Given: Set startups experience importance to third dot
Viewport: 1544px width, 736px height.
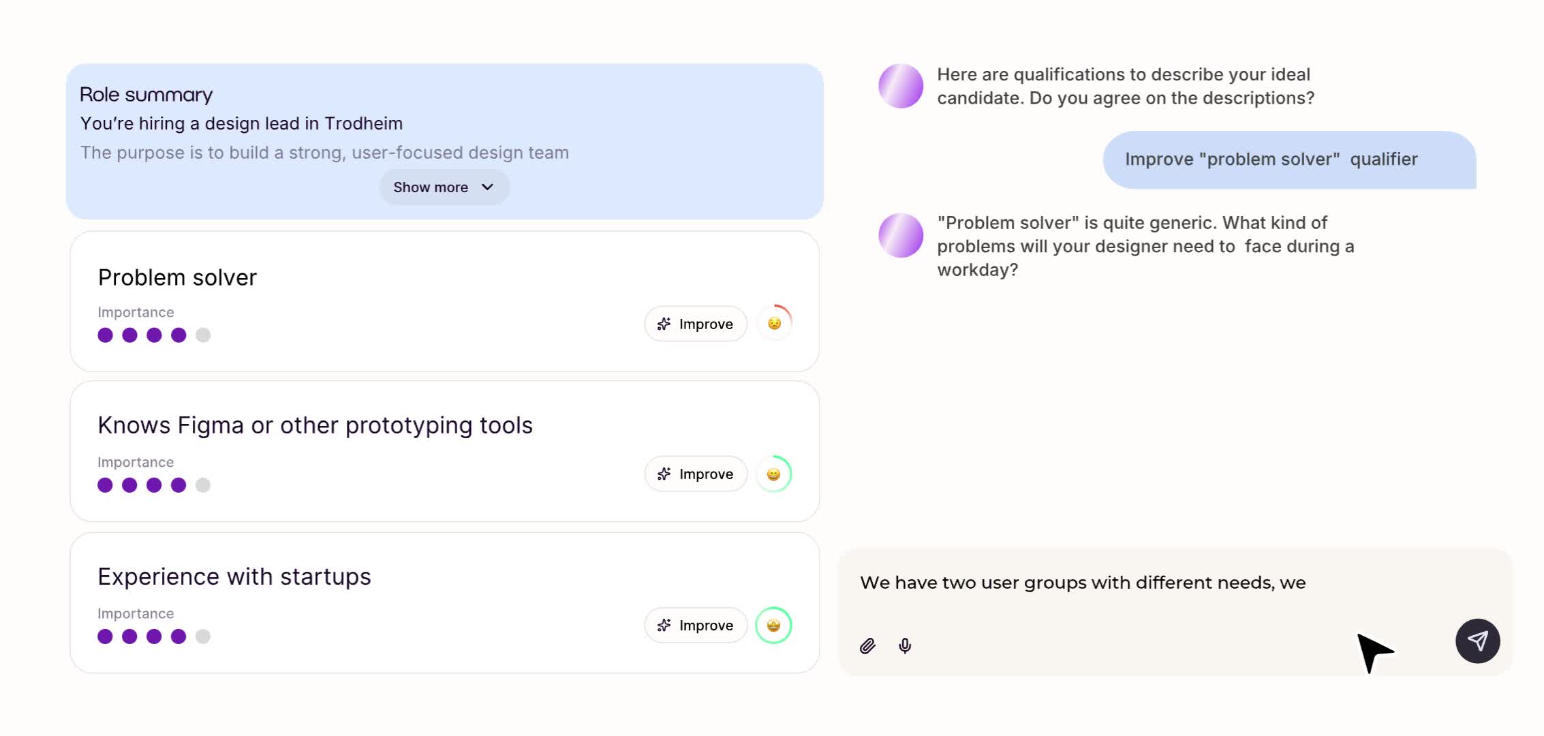Looking at the screenshot, I should [x=154, y=637].
